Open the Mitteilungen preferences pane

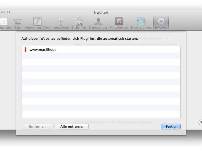click(119, 23)
